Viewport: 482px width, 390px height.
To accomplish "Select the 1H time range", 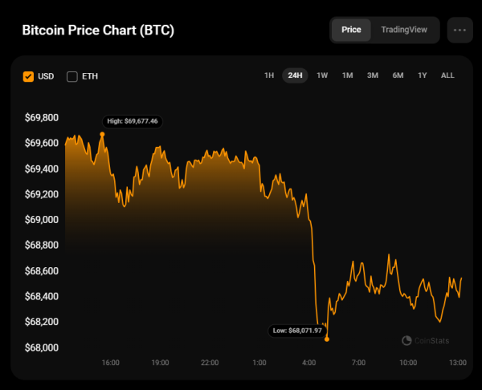I will coord(269,75).
